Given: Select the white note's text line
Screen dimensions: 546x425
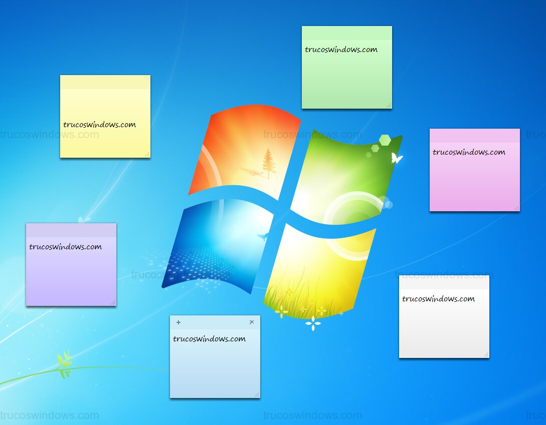Looking at the screenshot, I should (x=438, y=299).
